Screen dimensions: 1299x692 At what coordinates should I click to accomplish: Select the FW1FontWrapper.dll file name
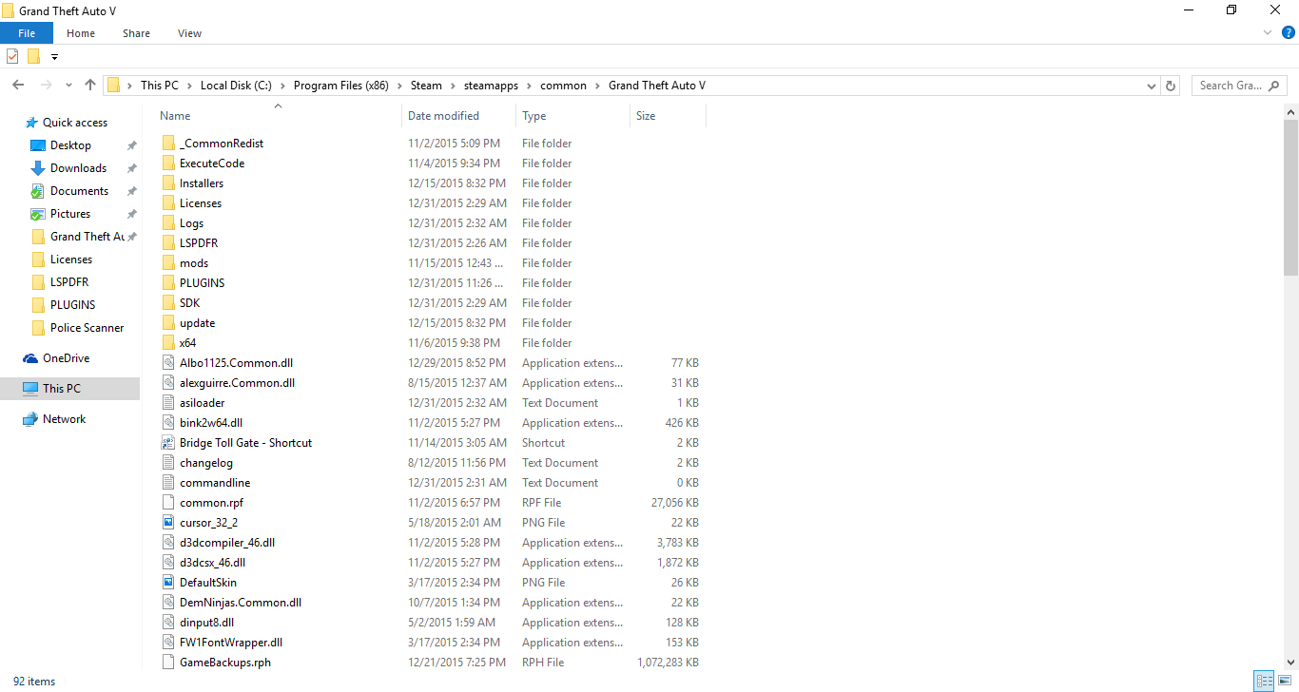[x=231, y=643]
